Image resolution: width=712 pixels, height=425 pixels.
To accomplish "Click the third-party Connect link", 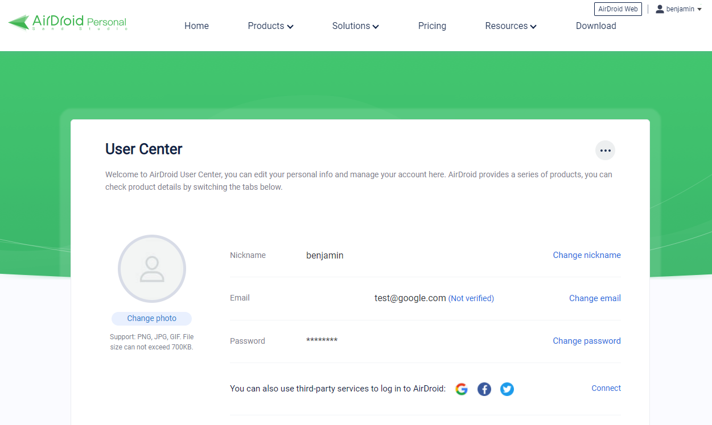I will coord(606,388).
